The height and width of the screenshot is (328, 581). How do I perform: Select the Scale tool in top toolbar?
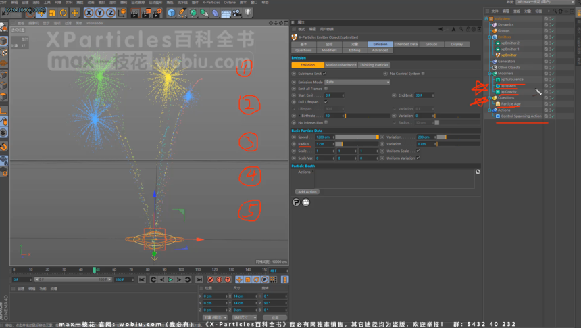52,13
